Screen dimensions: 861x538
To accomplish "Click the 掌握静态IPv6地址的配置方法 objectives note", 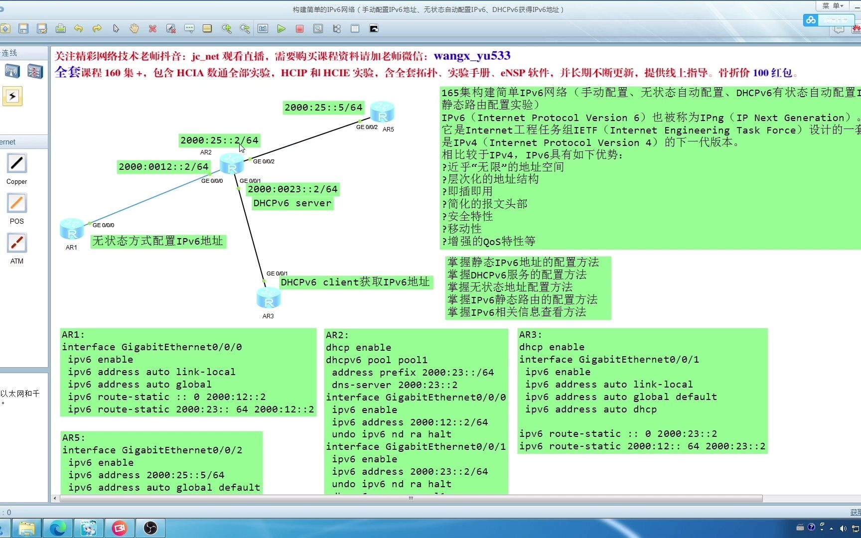I will [528, 287].
